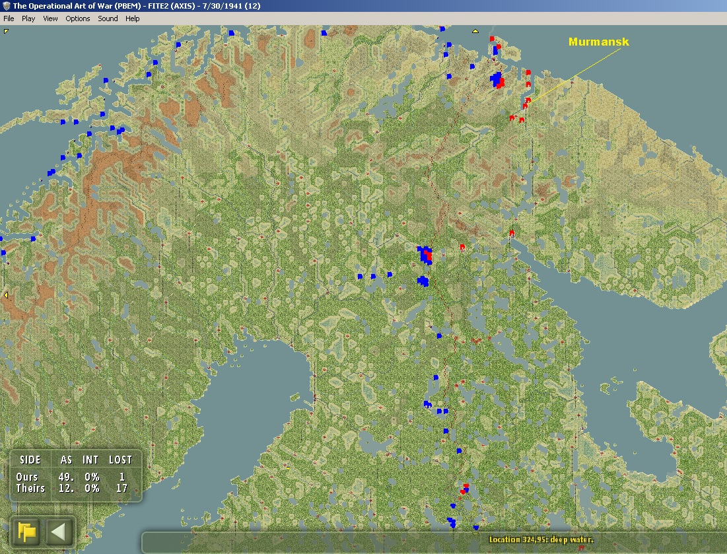The height and width of the screenshot is (554, 727).
Task: Click the INT column header in the stats panel
Action: 90,460
